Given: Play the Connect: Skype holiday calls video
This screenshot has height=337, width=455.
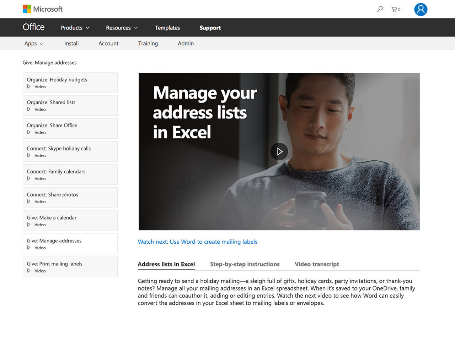Looking at the screenshot, I should (x=70, y=151).
